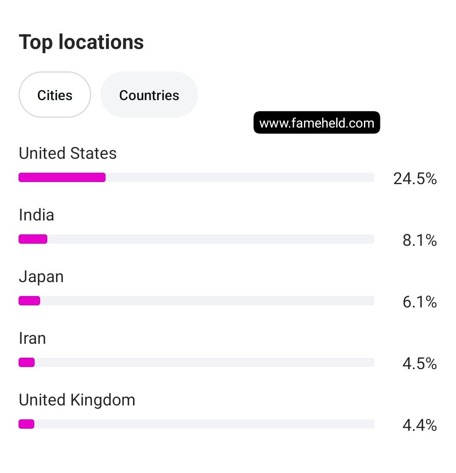Screen dimensions: 456x473
Task: Click the 24.5% value
Action: 415,179
